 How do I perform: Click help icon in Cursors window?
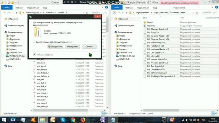pyautogui.click(x=106, y=8)
